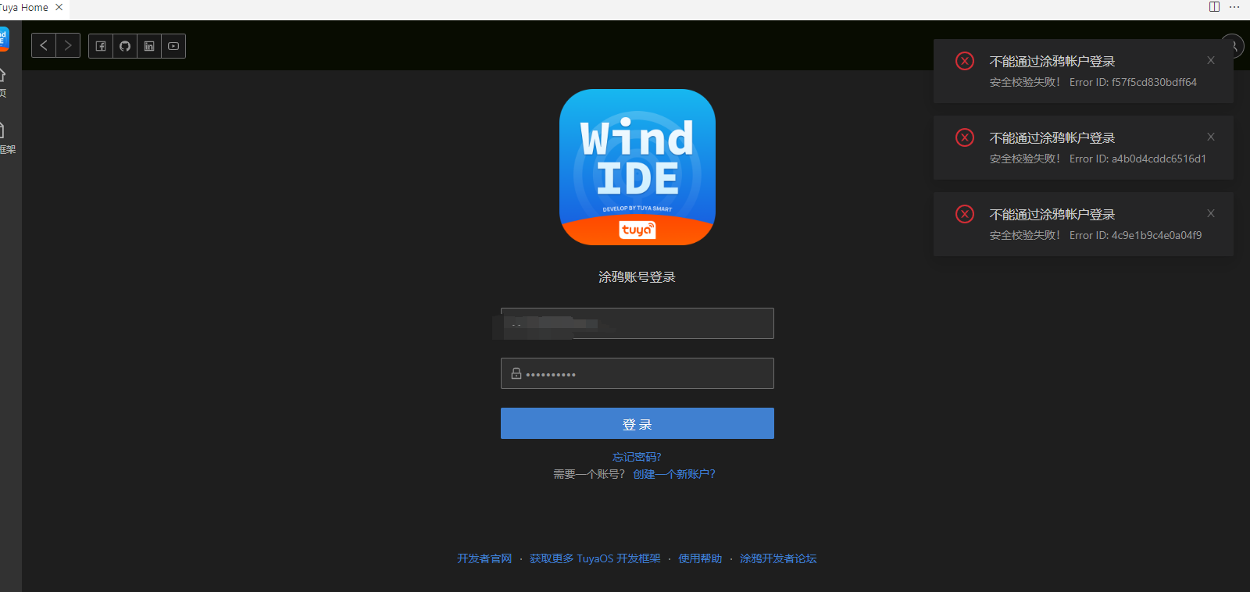Click error icon of a4b0d4cddc6516d1 notification
1250x592 pixels.
[965, 137]
